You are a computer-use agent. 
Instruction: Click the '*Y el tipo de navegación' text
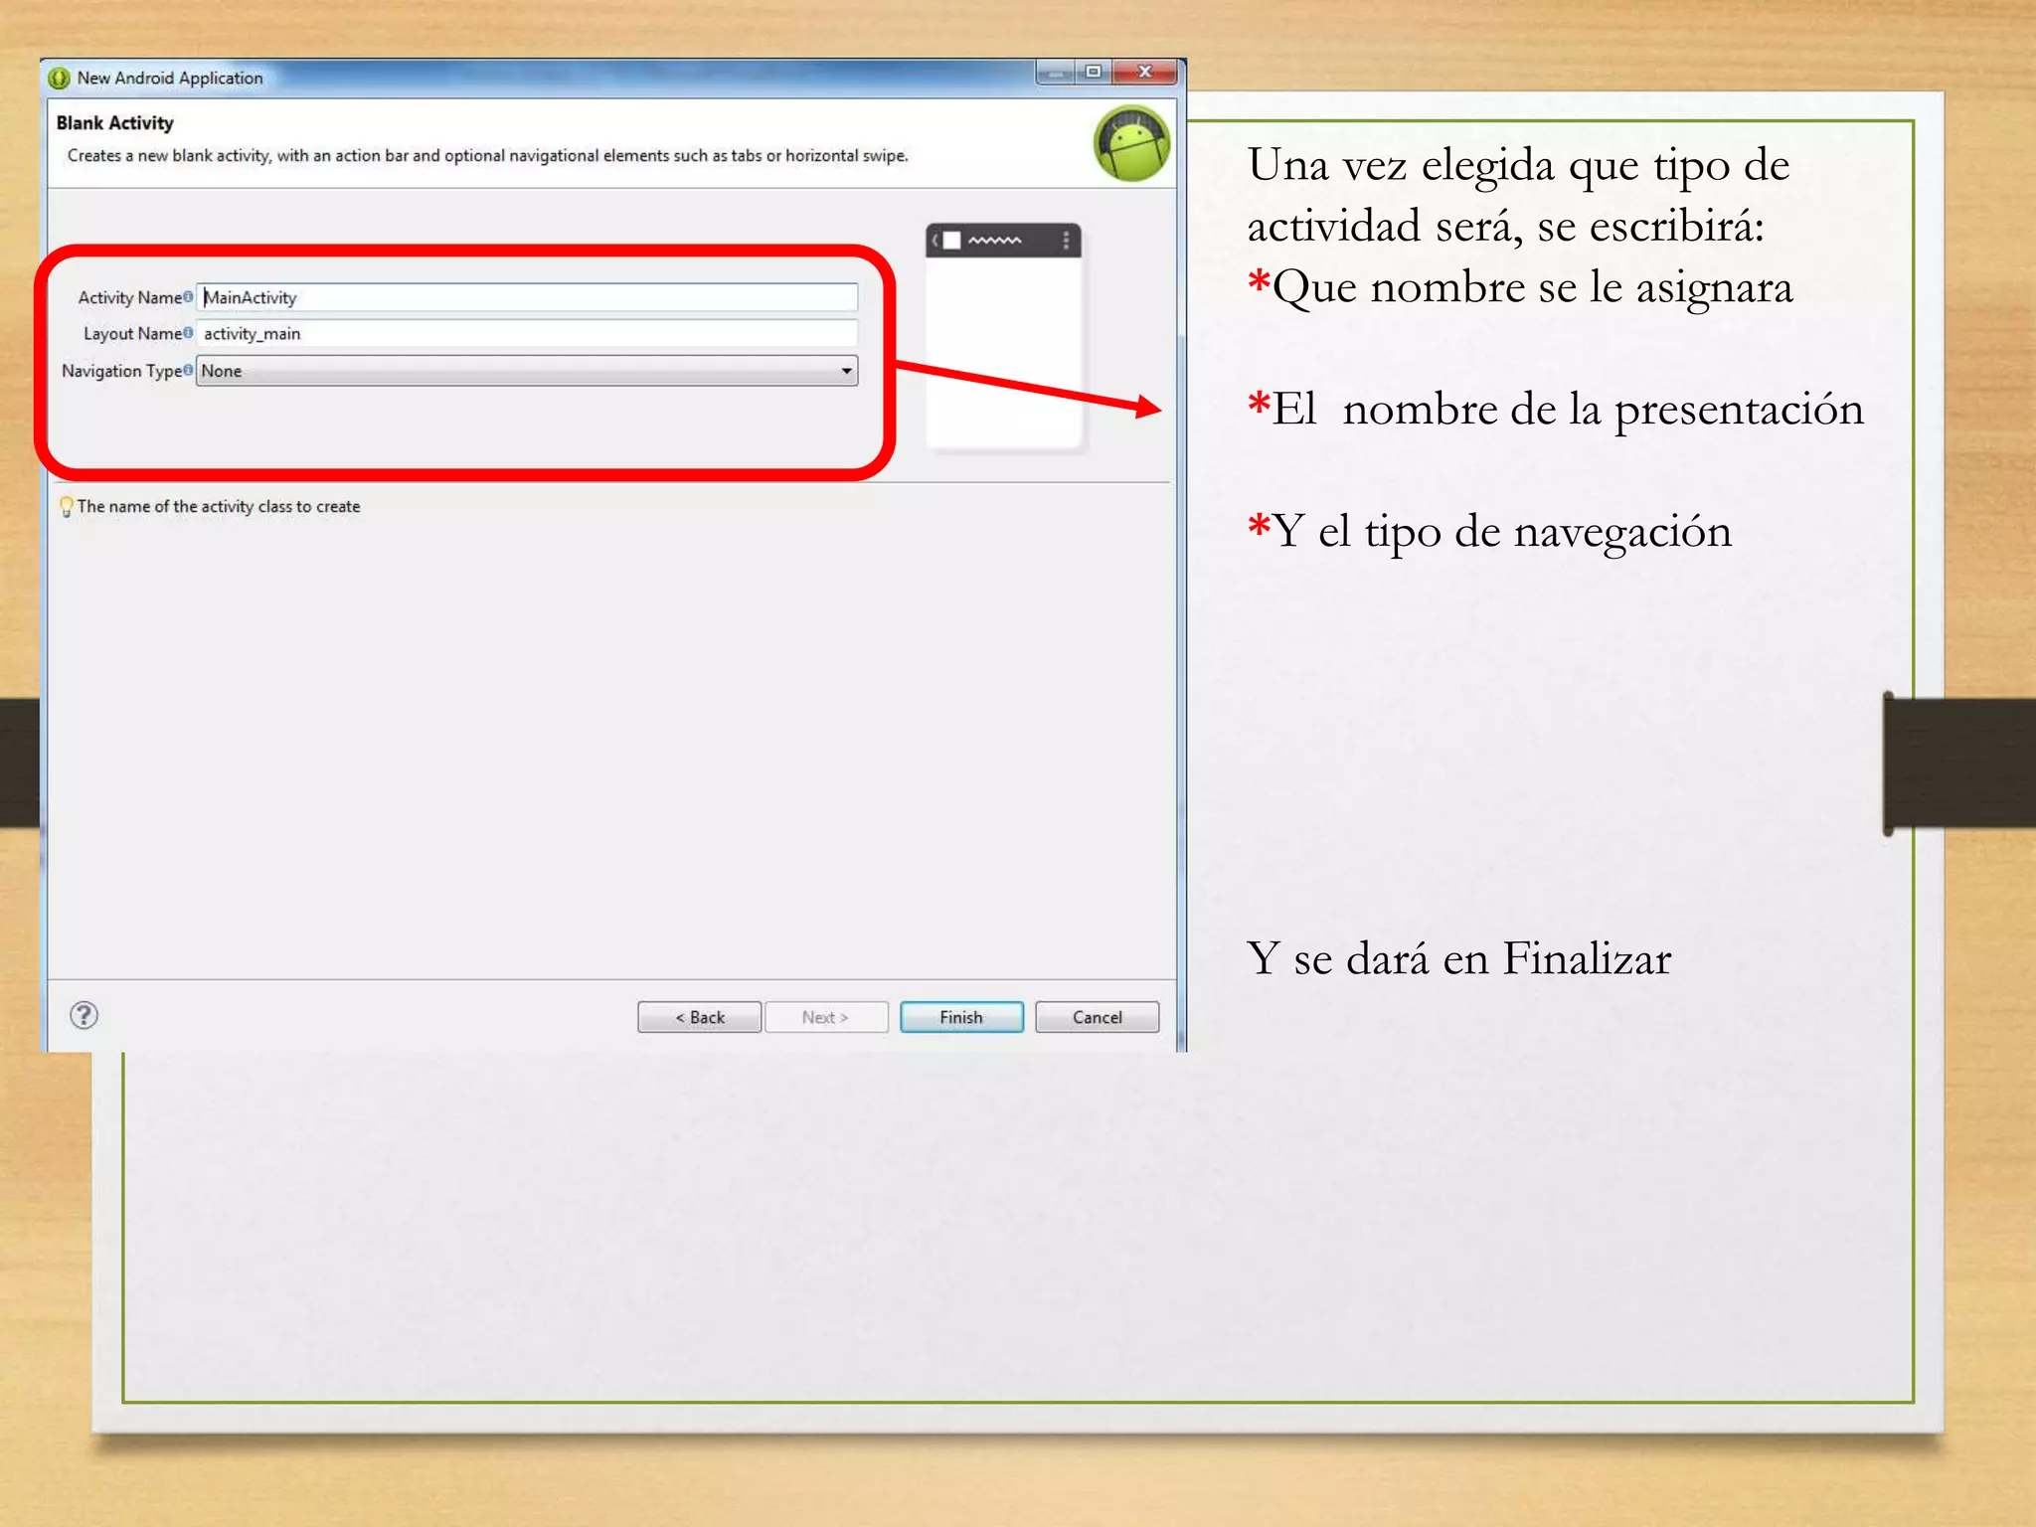[x=1490, y=532]
